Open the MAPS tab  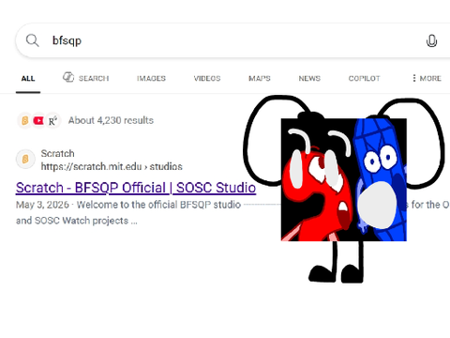point(260,79)
